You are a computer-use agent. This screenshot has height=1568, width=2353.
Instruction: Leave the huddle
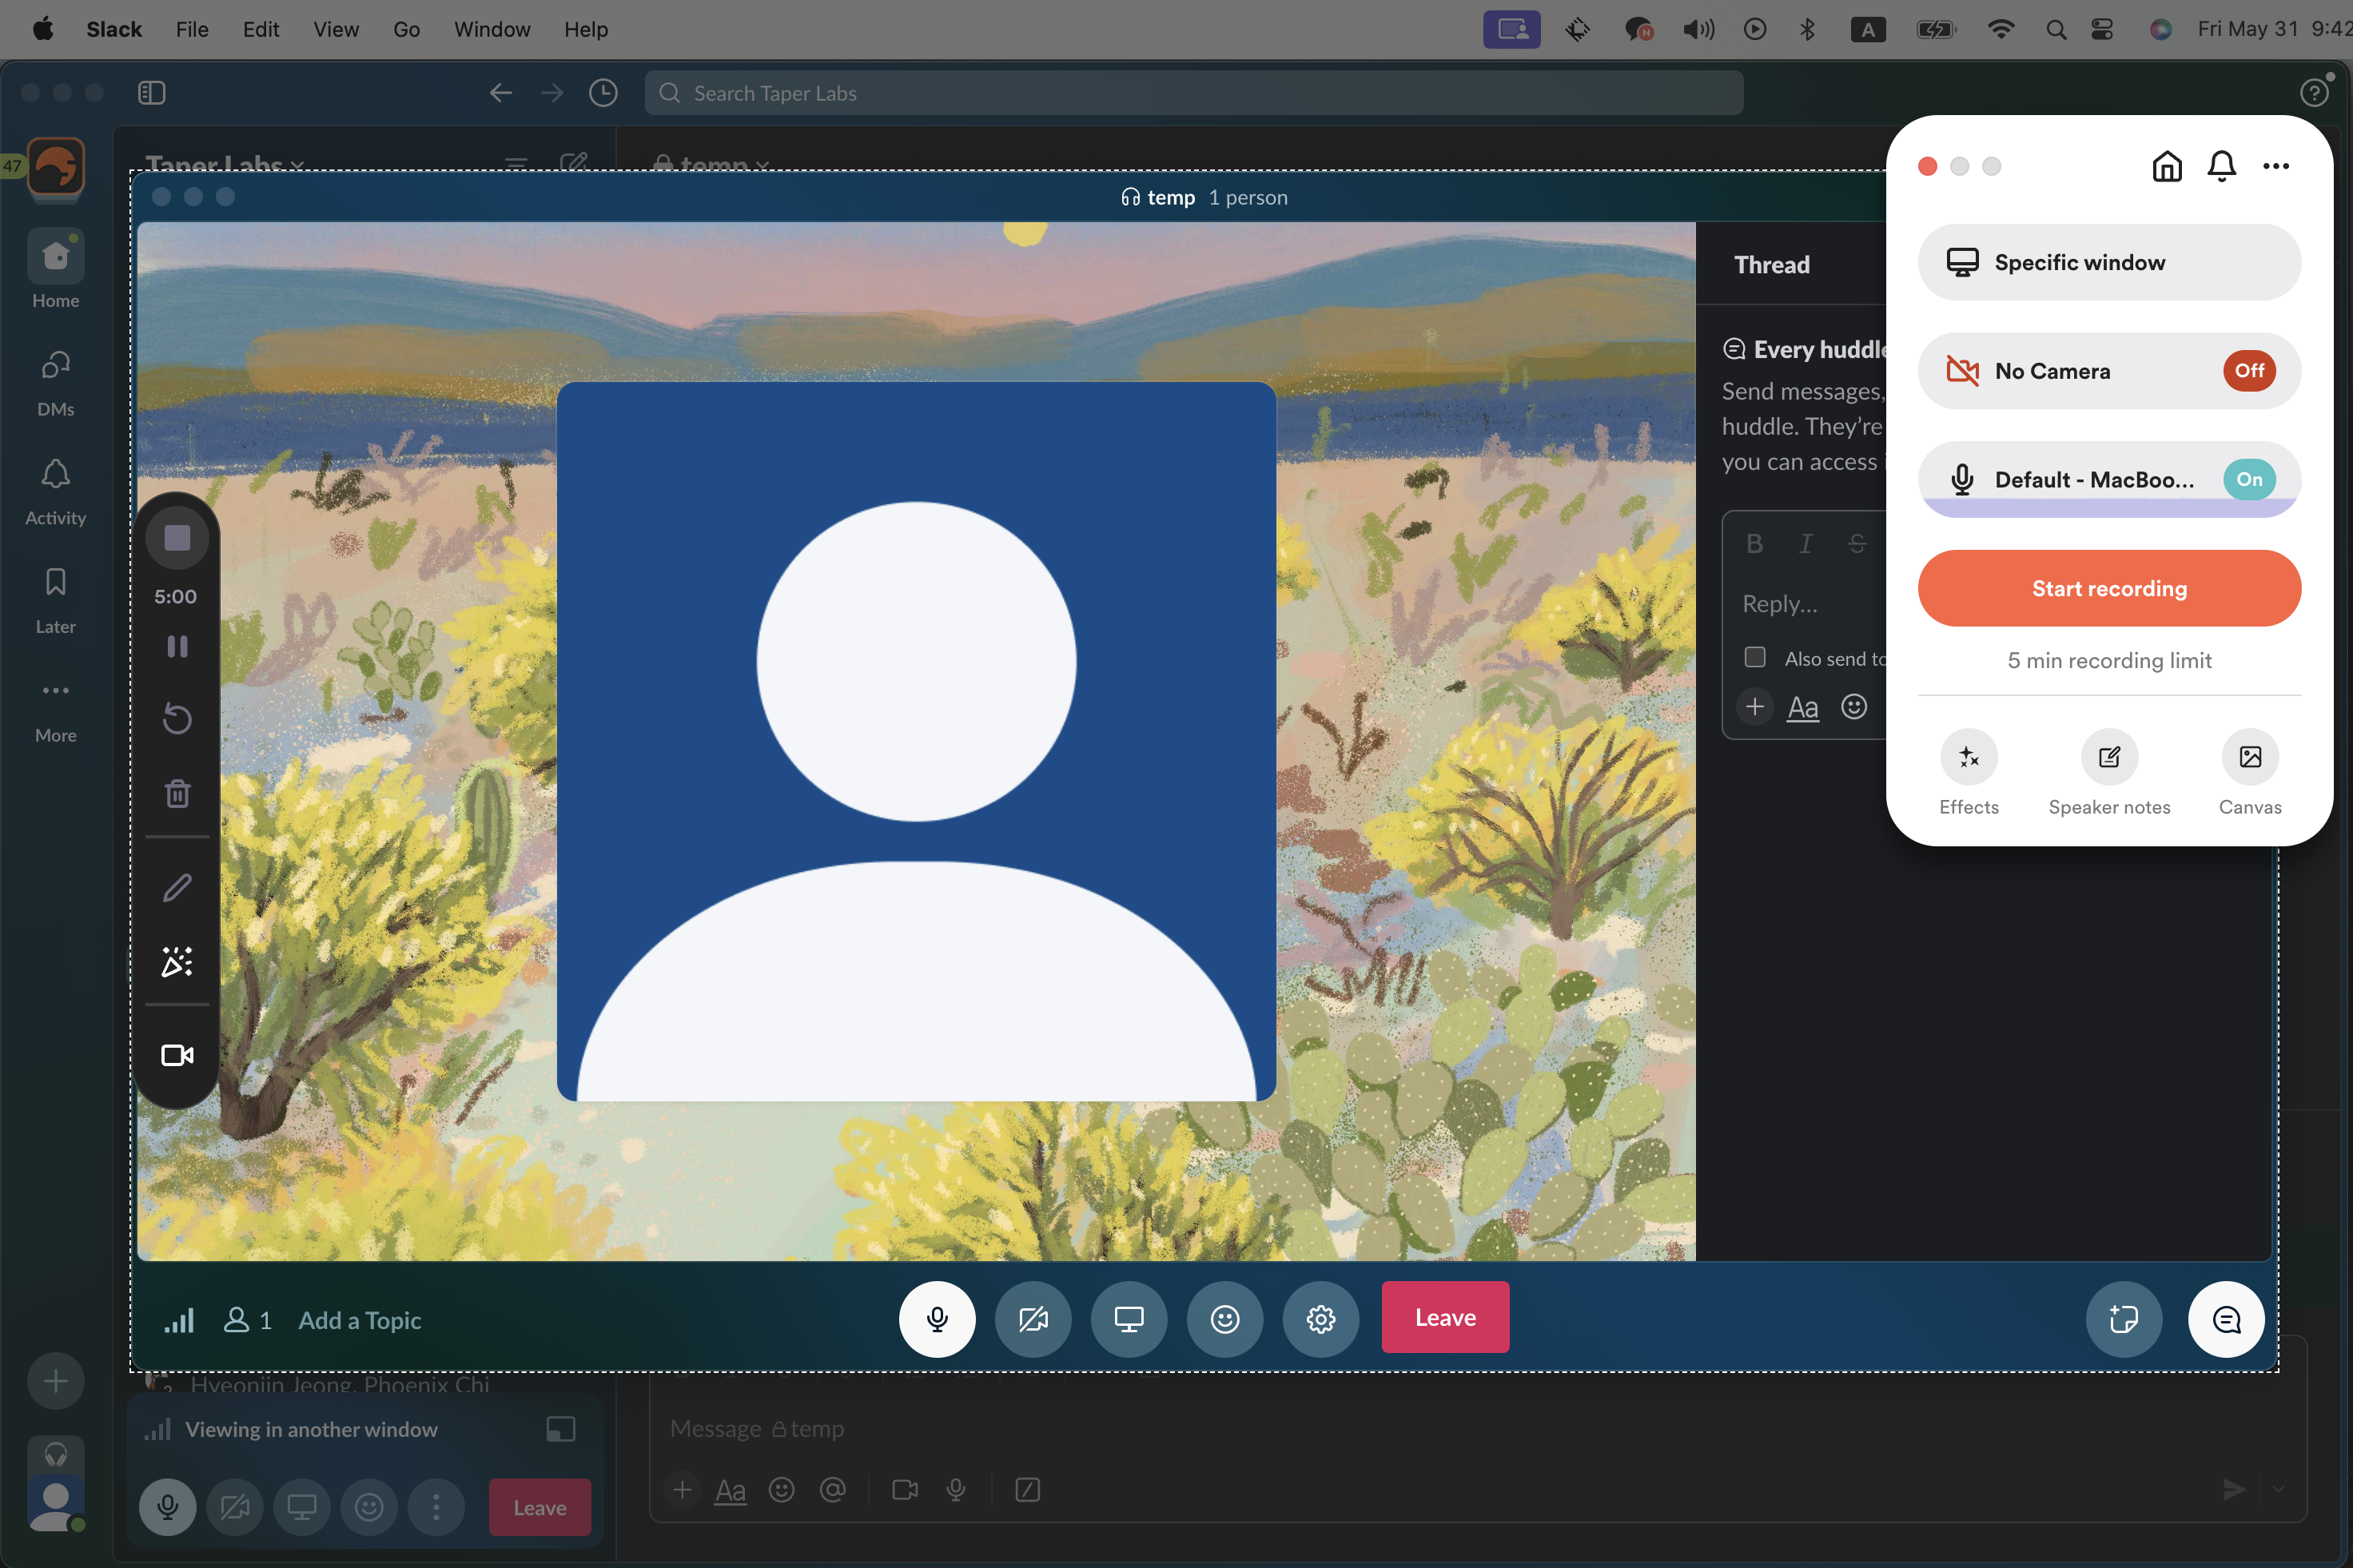click(1444, 1317)
